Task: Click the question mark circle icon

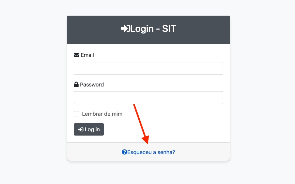Action: pyautogui.click(x=124, y=152)
